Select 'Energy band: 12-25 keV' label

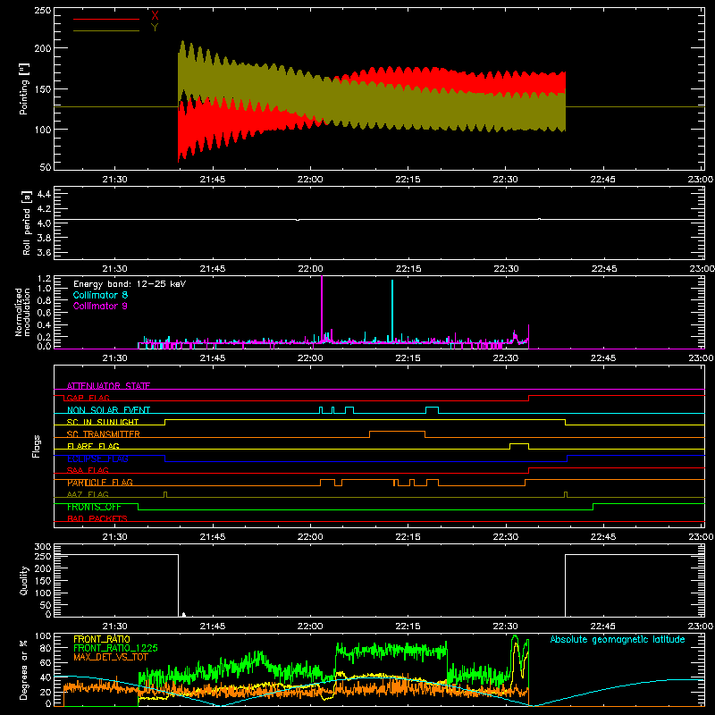(x=130, y=284)
